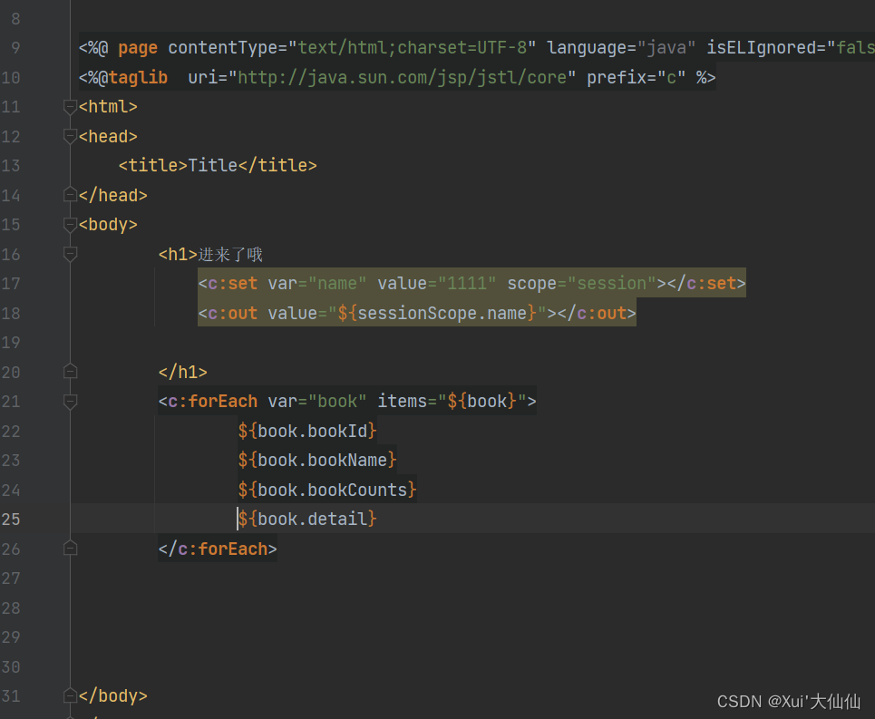The width and height of the screenshot is (875, 719).
Task: Collapse the html tag fold marker
Action: 70,107
